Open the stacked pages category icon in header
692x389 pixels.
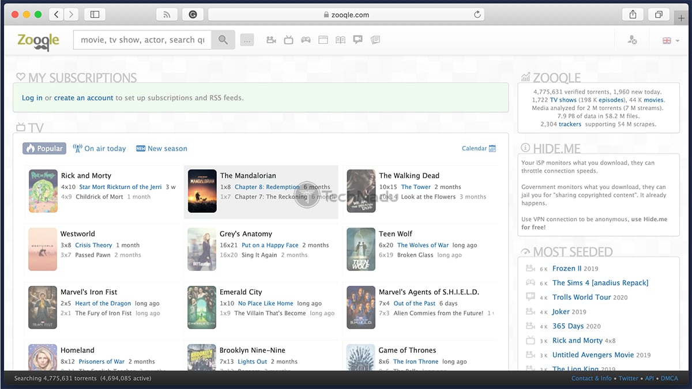tap(375, 40)
